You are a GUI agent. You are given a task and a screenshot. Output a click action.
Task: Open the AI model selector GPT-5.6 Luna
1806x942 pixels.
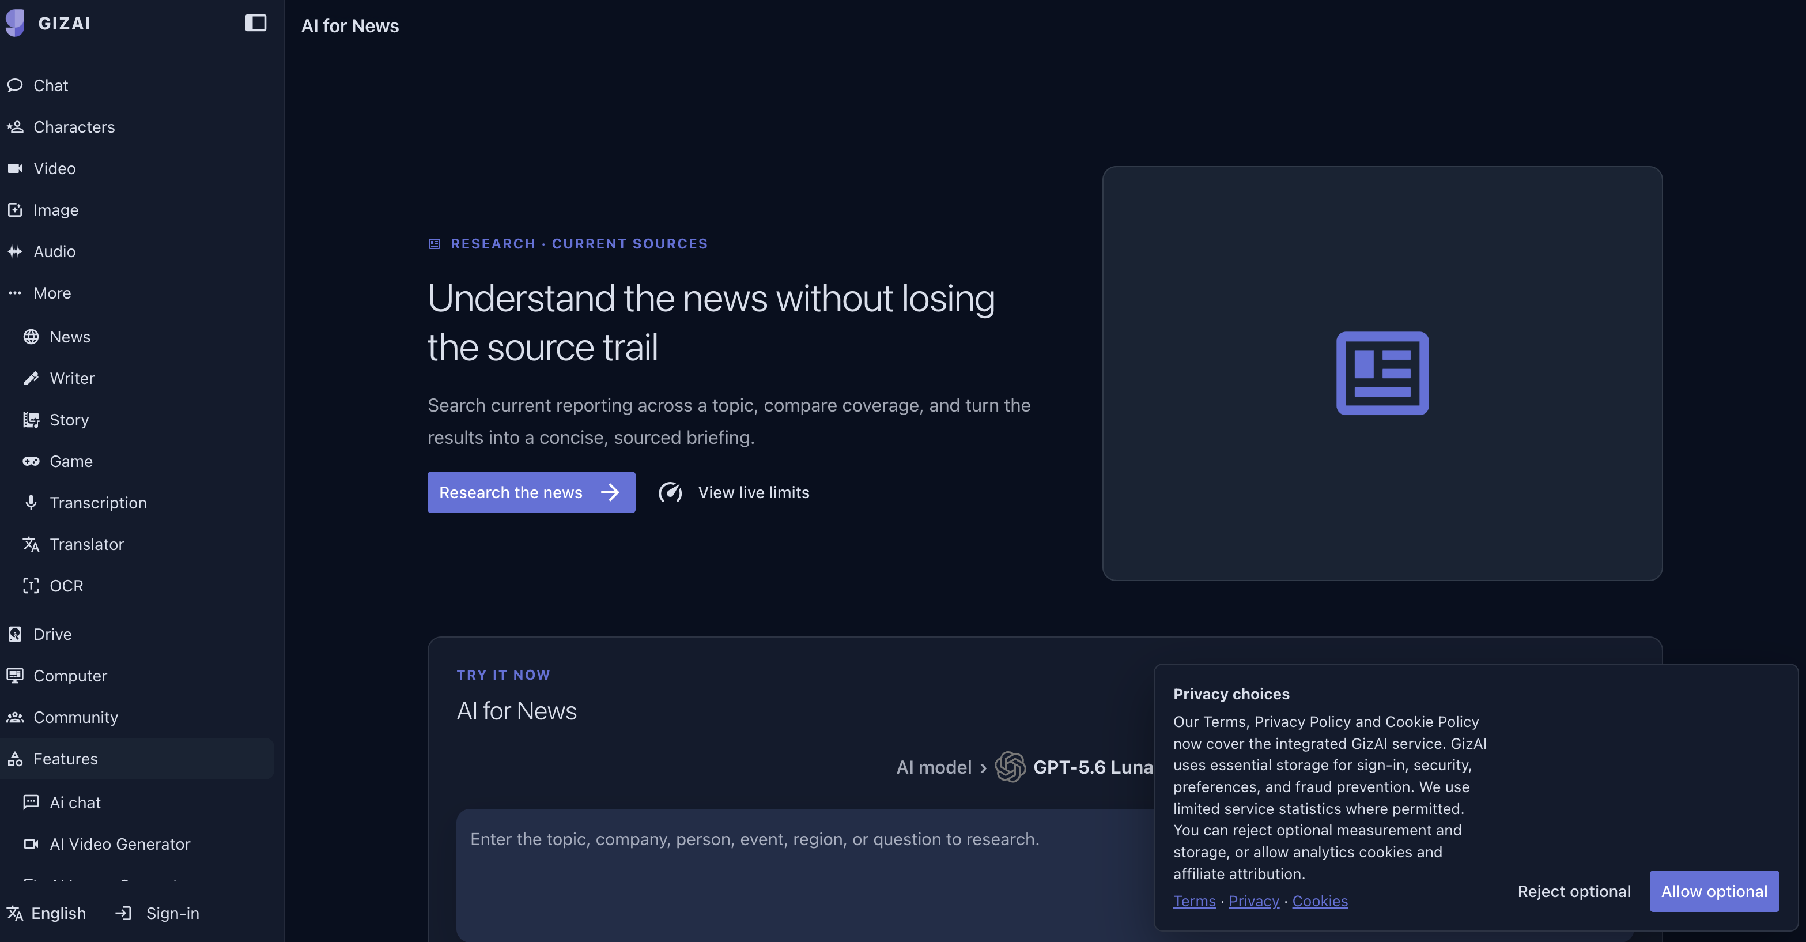point(1024,767)
